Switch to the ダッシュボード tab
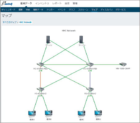Screen dimensions: 140x123 [x=8, y=10]
